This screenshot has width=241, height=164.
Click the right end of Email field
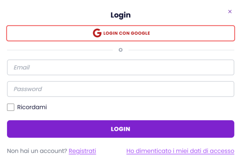click(x=226, y=67)
